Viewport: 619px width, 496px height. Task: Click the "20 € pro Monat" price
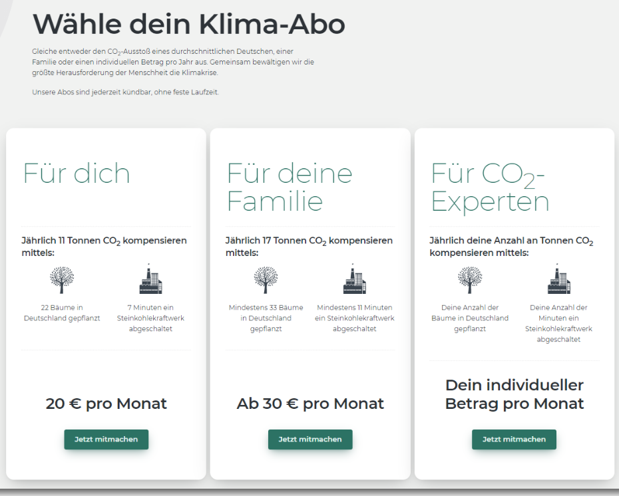[106, 404]
